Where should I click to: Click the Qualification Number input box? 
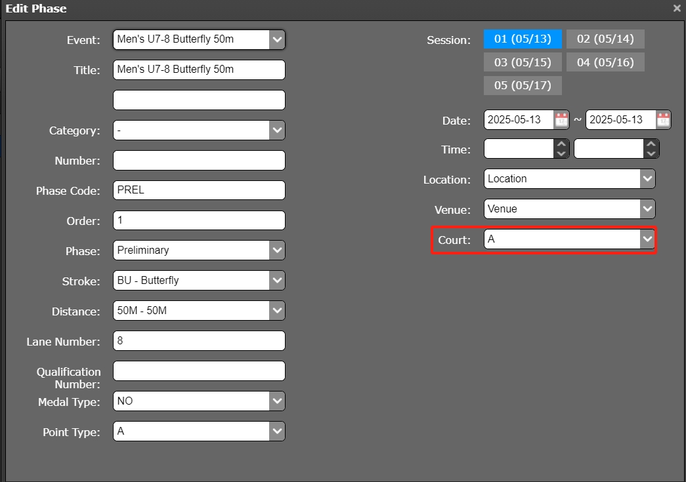(x=199, y=371)
